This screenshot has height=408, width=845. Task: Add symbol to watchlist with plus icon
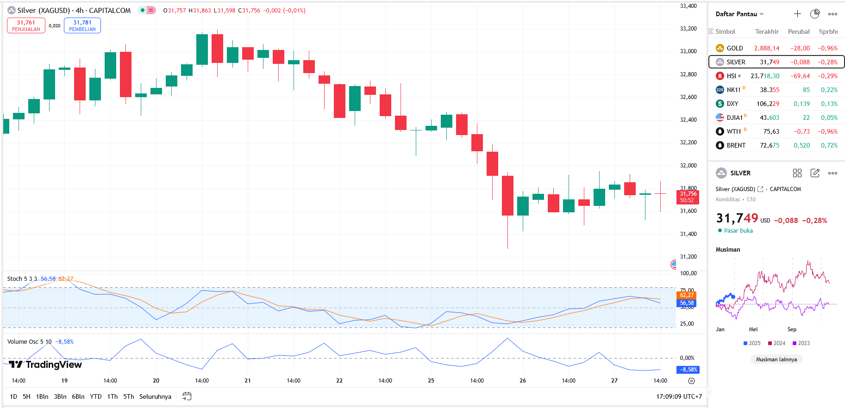pos(797,14)
